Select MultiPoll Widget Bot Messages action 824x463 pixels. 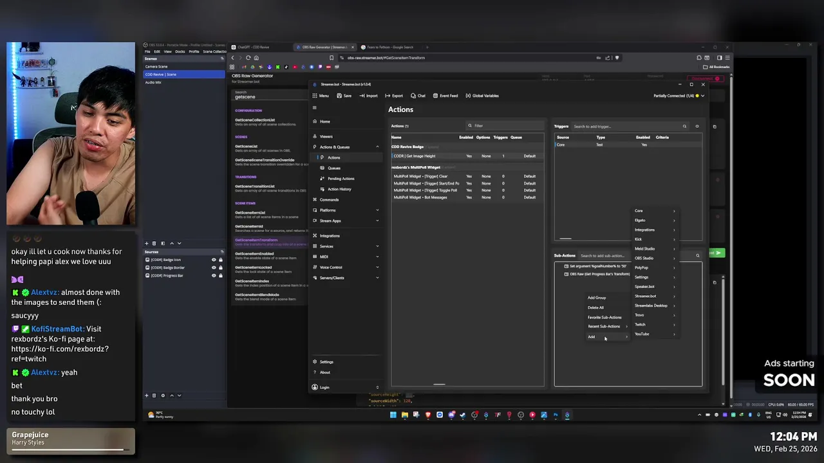click(466, 197)
